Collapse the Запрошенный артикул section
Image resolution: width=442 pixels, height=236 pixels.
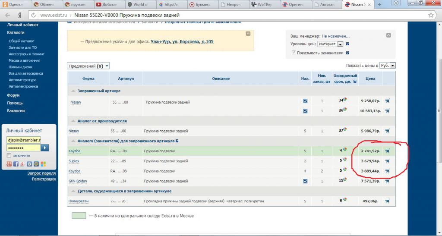pos(74,91)
